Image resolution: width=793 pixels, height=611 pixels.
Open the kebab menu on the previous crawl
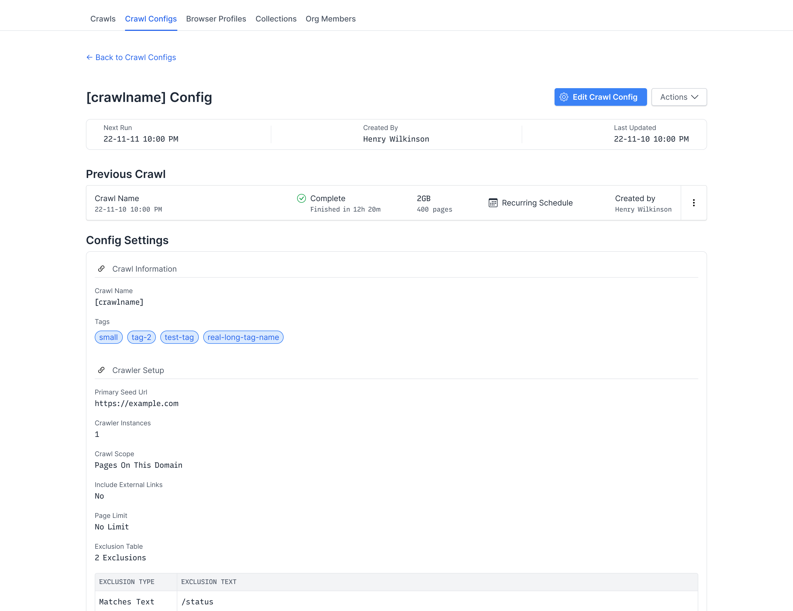click(694, 203)
